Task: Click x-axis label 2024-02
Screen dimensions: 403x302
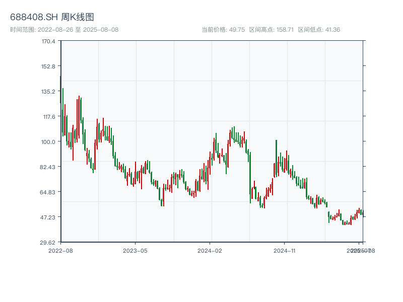Action: (210, 251)
